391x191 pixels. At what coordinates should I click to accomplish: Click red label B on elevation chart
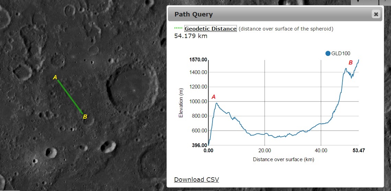(350, 63)
